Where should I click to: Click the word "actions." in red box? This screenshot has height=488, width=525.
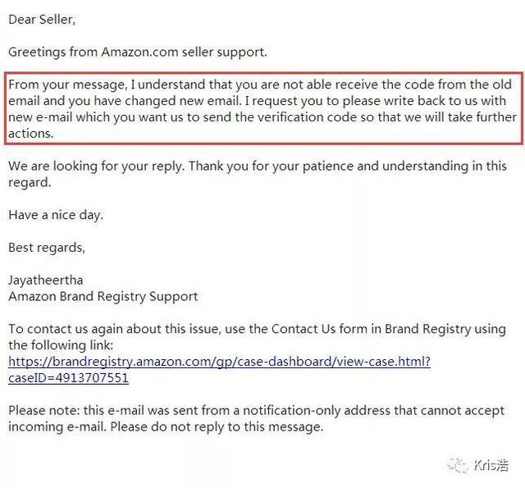click(x=31, y=134)
